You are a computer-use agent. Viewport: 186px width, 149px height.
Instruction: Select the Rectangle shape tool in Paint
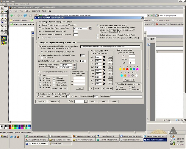[2, 30]
